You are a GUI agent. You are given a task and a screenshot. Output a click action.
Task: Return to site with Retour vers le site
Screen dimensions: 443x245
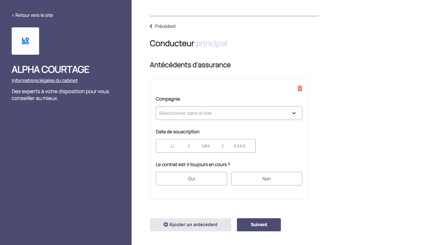[34, 15]
